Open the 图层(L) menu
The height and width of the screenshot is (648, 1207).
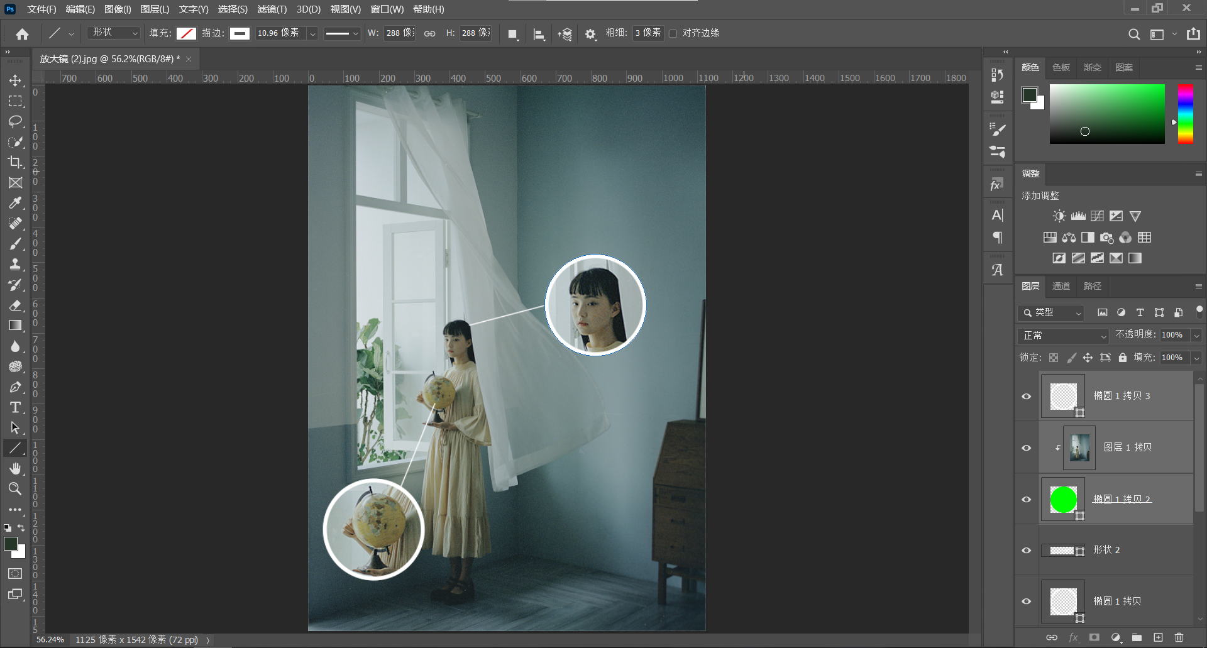tap(155, 9)
